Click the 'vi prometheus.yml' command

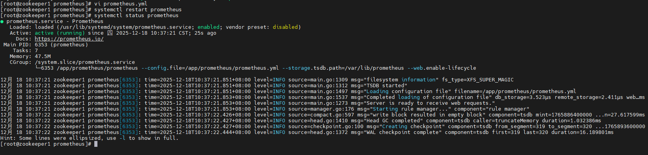(121, 4)
